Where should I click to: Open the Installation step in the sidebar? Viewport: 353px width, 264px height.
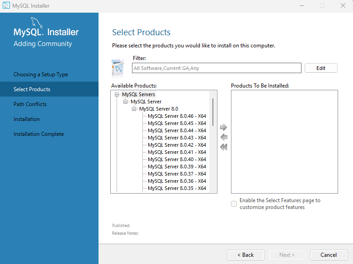[27, 119]
